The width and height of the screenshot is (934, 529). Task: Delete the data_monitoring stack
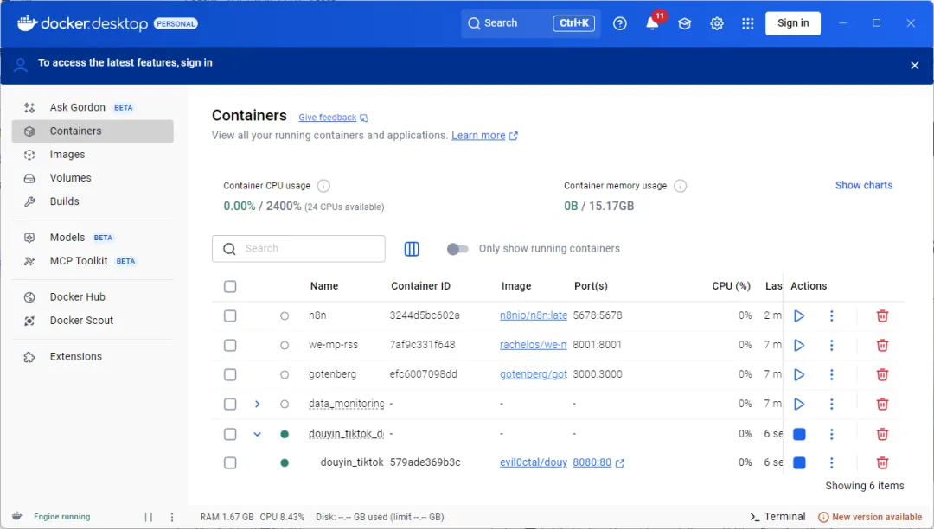pyautogui.click(x=882, y=404)
